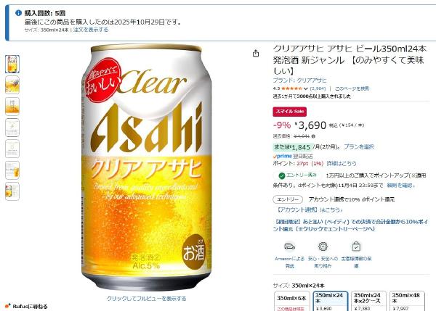Open the review count link
436x311 pixels.
(x=318, y=88)
